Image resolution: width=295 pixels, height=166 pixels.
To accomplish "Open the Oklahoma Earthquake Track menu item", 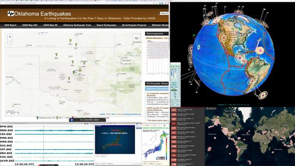I will pyautogui.click(x=77, y=25).
